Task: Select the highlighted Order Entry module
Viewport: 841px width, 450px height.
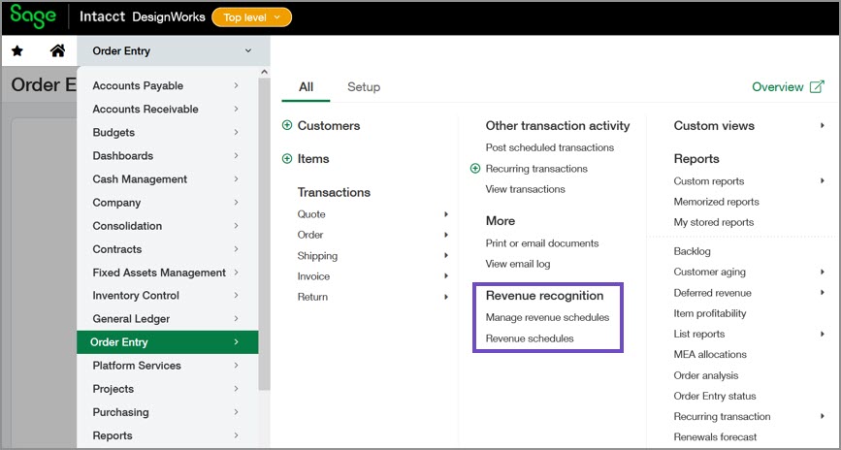Action: pyautogui.click(x=168, y=342)
